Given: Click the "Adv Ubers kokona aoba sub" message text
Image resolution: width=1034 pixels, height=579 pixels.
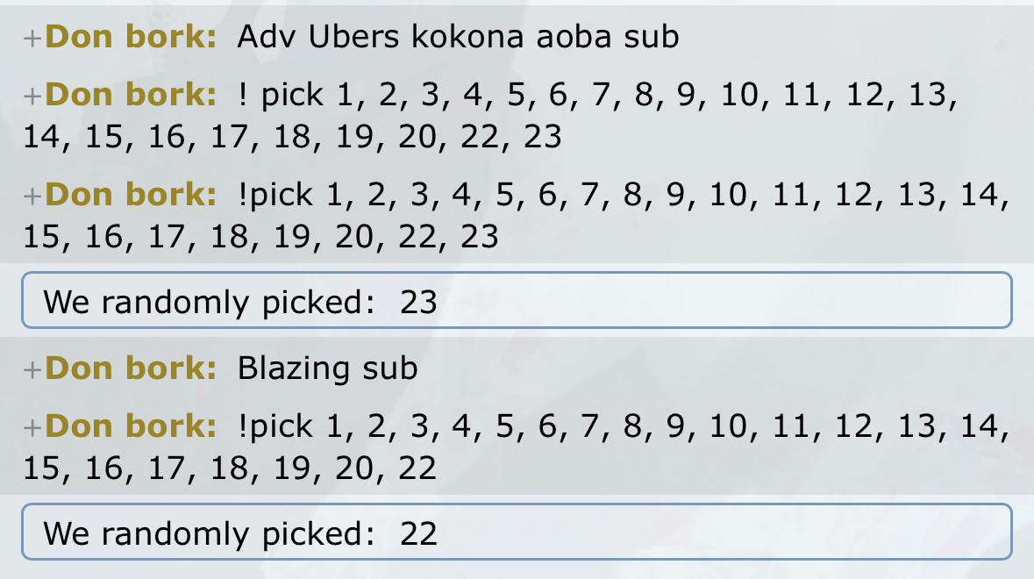Looking at the screenshot, I should [x=458, y=37].
